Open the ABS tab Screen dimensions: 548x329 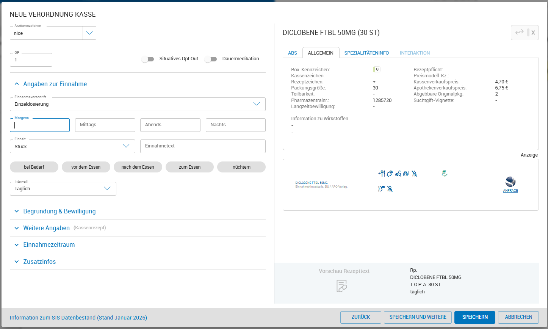pyautogui.click(x=292, y=53)
